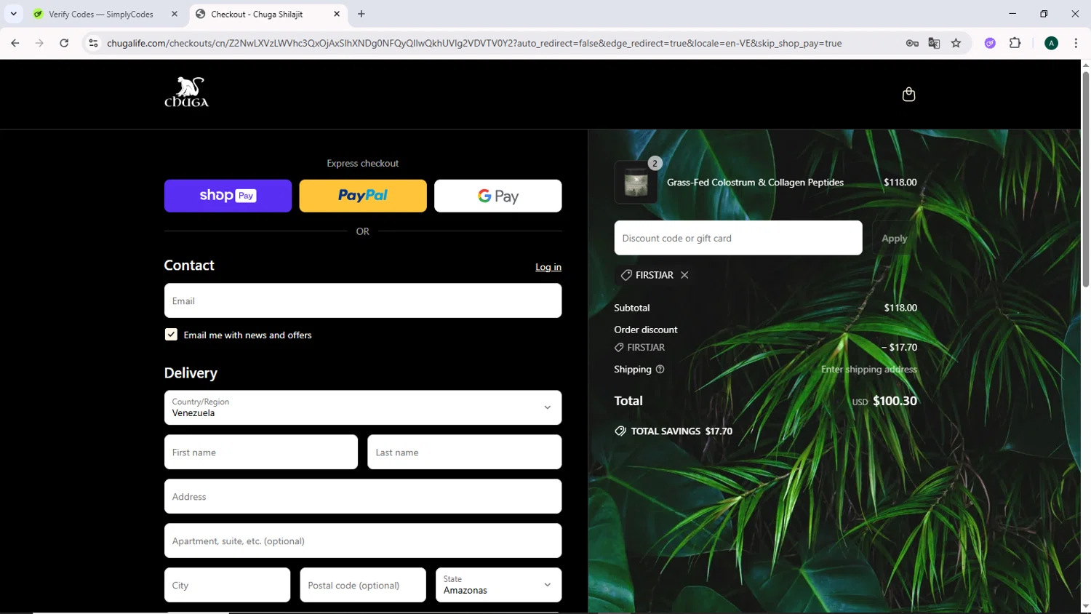The image size is (1091, 614).
Task: Click browser forward arrow
Action: pos(39,43)
